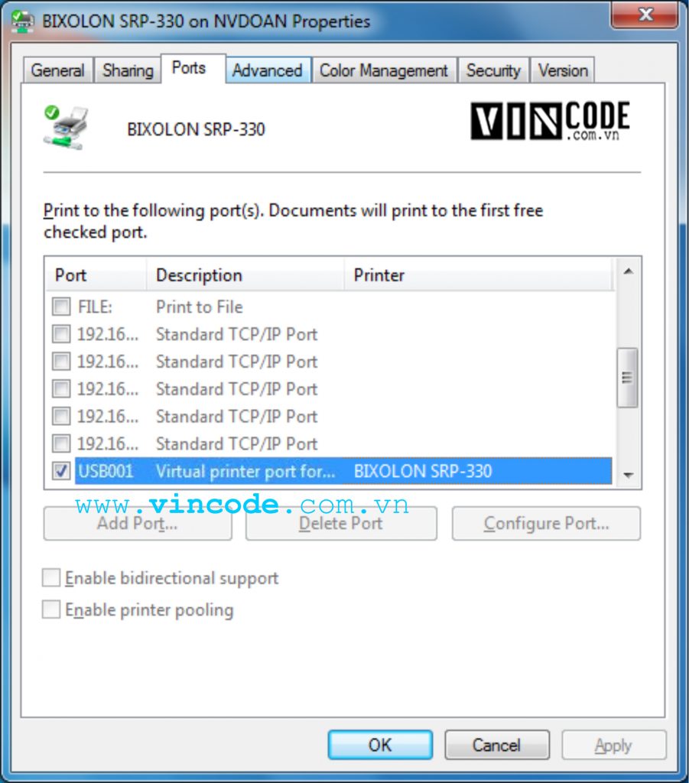
Task: Click the Configure Port... button
Action: click(x=546, y=523)
